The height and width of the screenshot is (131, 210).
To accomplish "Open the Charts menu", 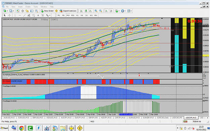I will tap(28, 7).
